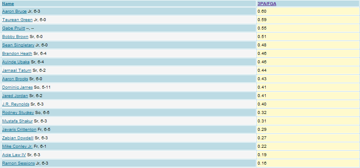360x168 pixels.
Task: Sort by the Name column header
Action: (x=8, y=4)
